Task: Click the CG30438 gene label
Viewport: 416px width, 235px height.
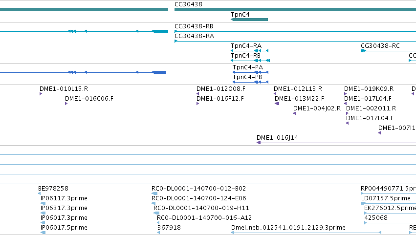Action: [188, 4]
